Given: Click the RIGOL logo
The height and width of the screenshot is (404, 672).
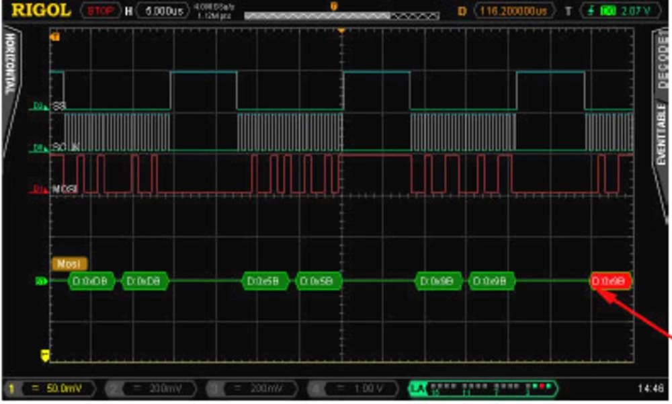Looking at the screenshot, I should point(40,10).
